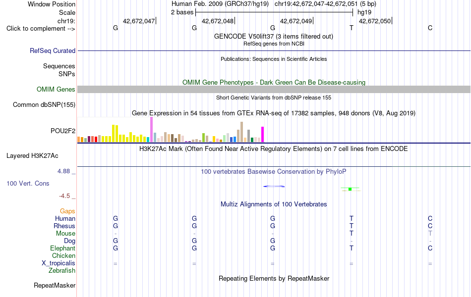Image resolution: width=471 pixels, height=297 pixels.
Task: Click the Scale row label
Action: coord(67,12)
